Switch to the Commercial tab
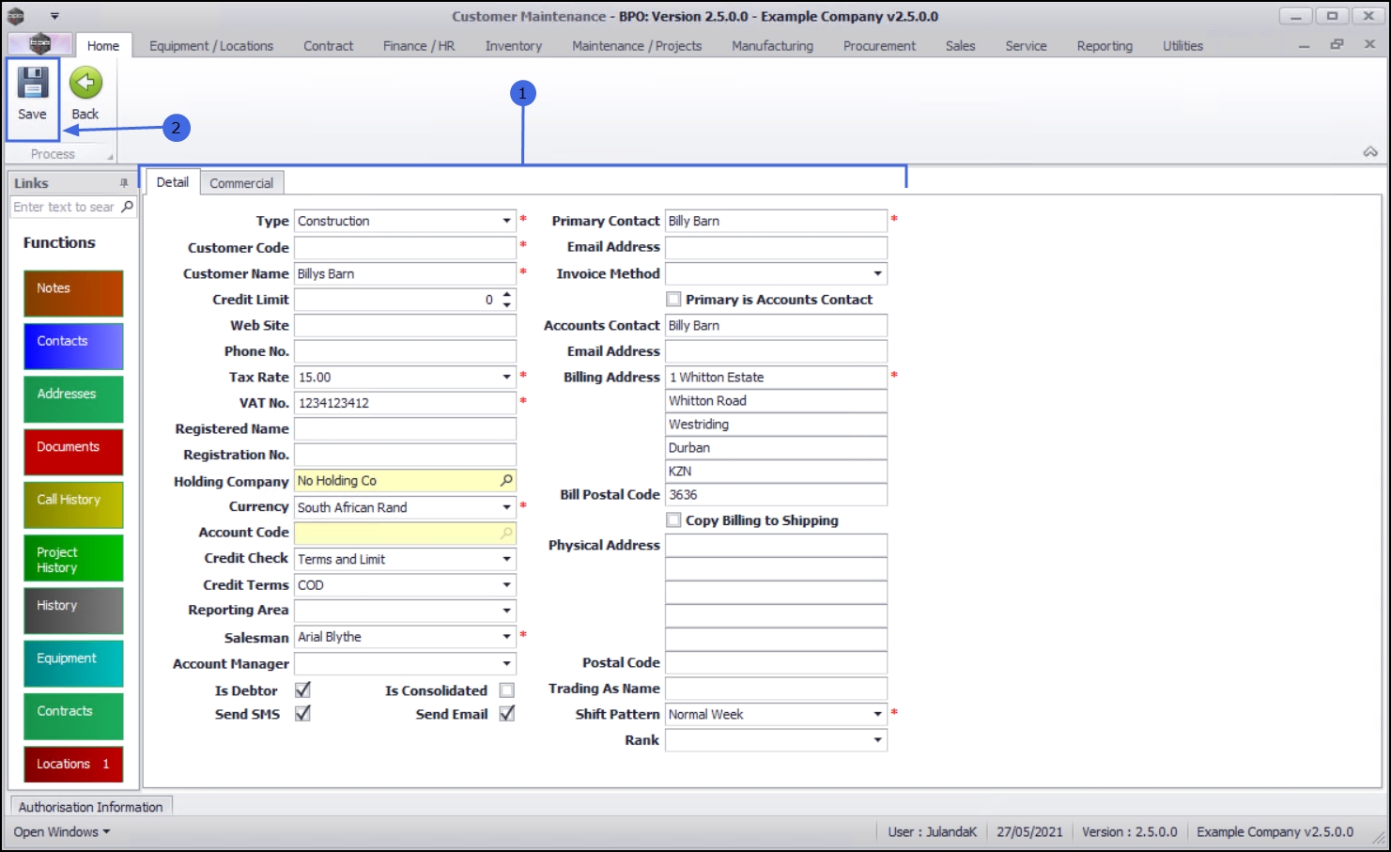 coord(241,183)
